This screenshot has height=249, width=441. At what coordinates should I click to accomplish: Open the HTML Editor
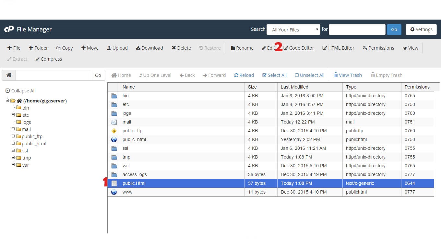pos(338,48)
